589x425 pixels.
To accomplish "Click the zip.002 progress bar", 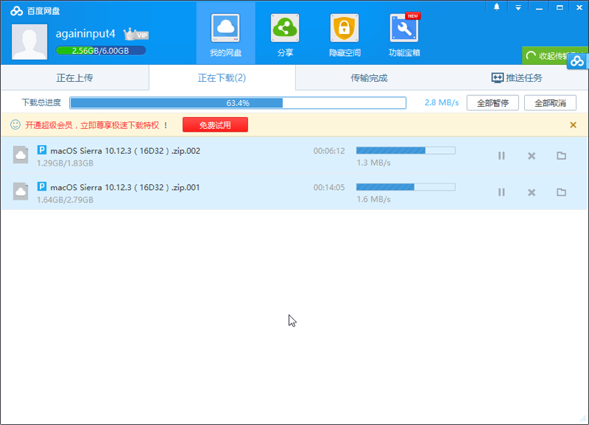I will (406, 151).
